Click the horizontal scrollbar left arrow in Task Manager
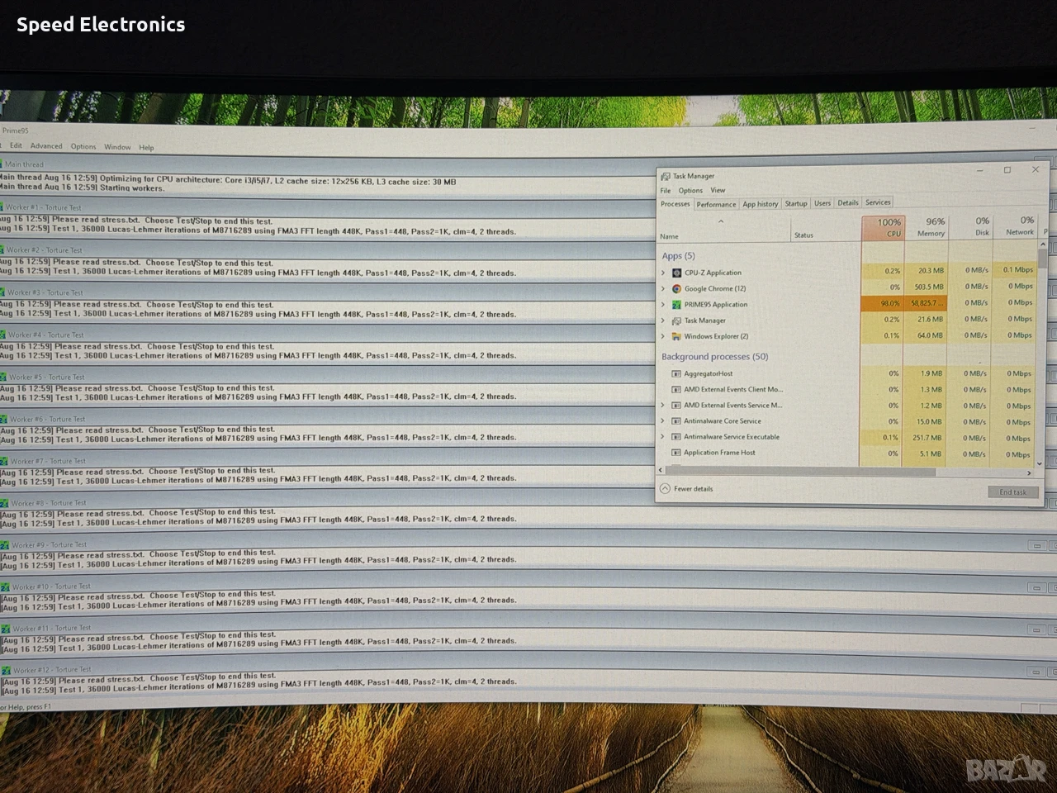This screenshot has height=793, width=1057. (661, 470)
